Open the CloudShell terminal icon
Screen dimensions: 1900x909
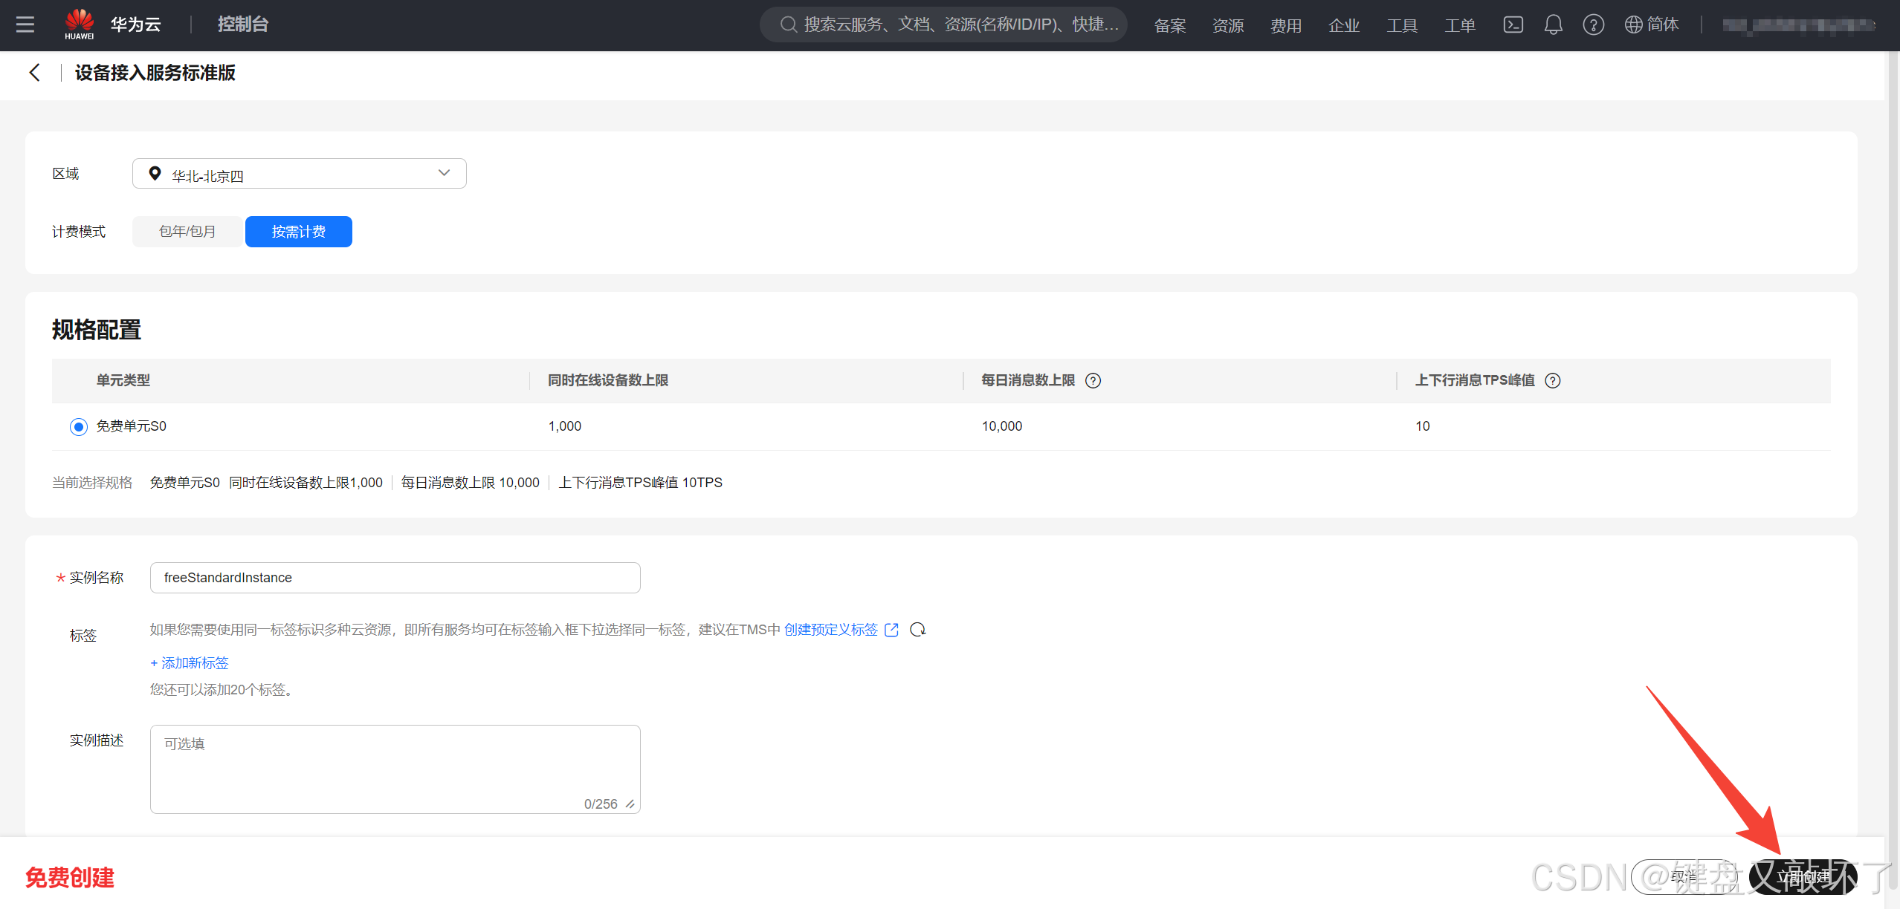coord(1513,25)
